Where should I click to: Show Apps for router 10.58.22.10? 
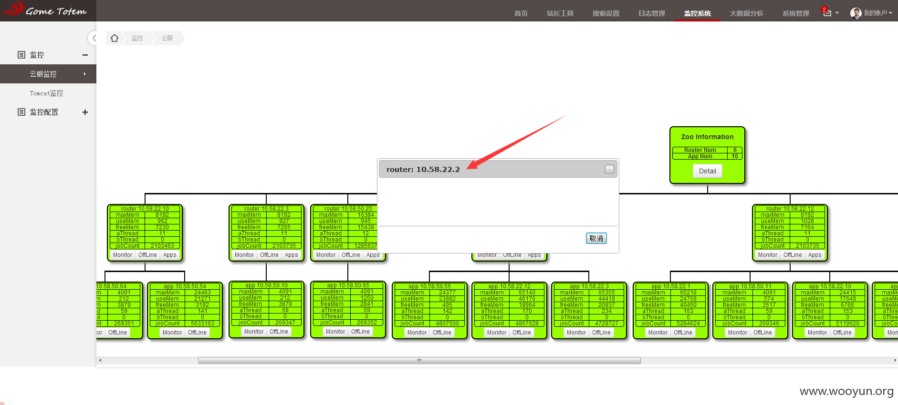169,255
